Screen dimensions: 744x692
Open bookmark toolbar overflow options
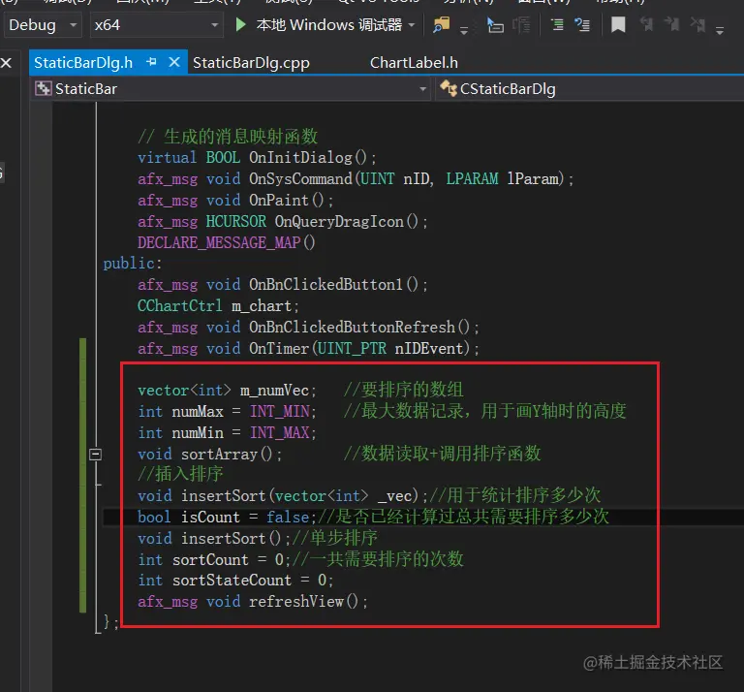click(x=720, y=30)
